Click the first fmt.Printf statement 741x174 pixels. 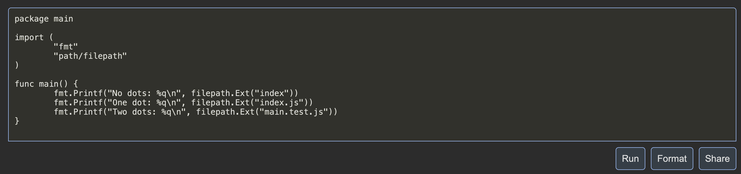coord(174,93)
